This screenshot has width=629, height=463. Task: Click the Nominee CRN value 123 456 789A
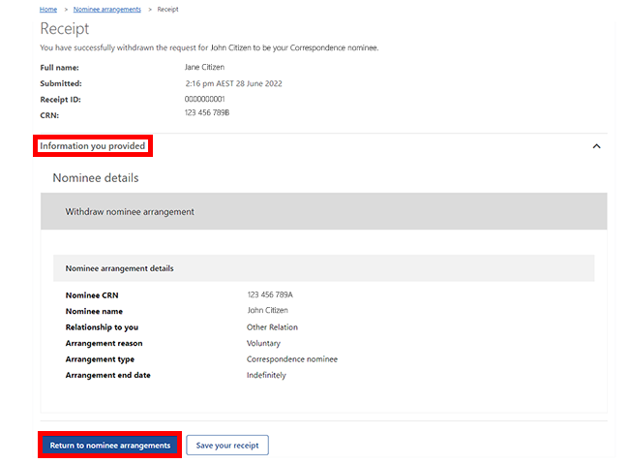pos(269,294)
